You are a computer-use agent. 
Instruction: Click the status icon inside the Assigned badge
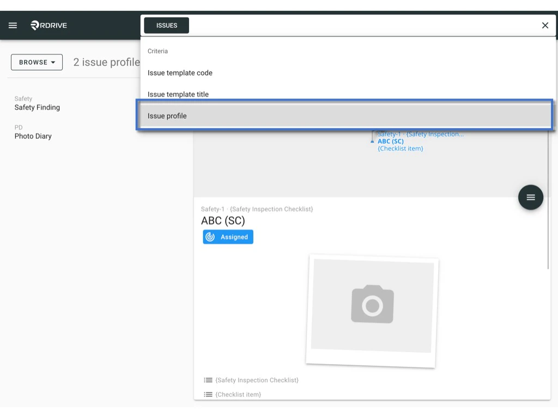click(x=213, y=237)
